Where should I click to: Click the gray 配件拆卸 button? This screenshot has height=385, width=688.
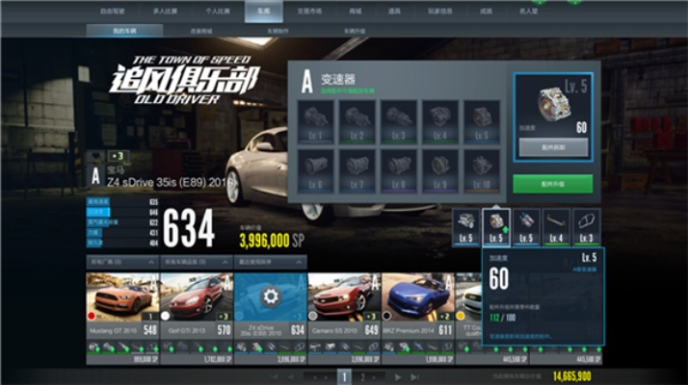coord(553,146)
